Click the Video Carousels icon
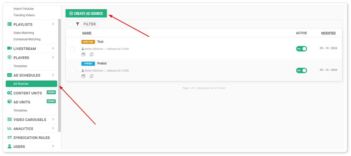351x156 pixels. tap(9, 119)
